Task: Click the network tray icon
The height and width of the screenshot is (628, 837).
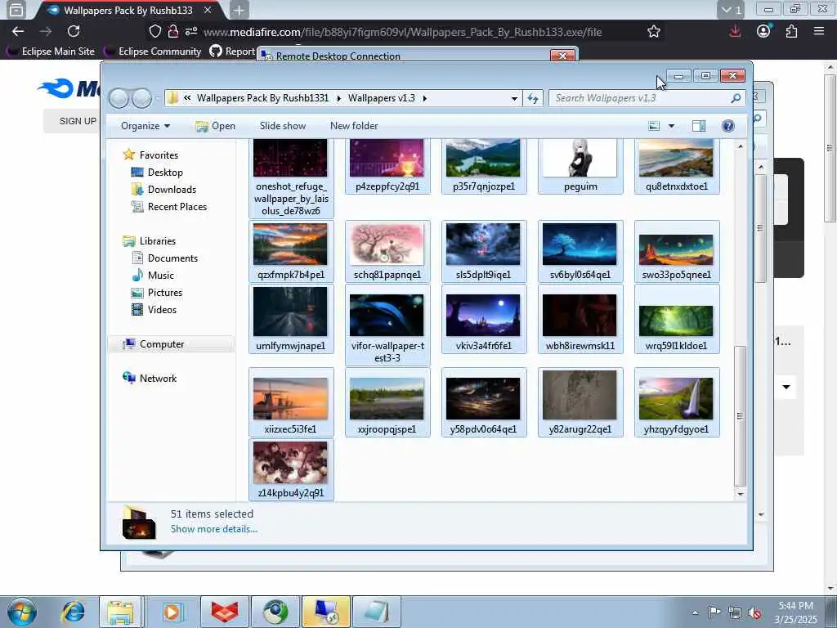Action: 735,612
